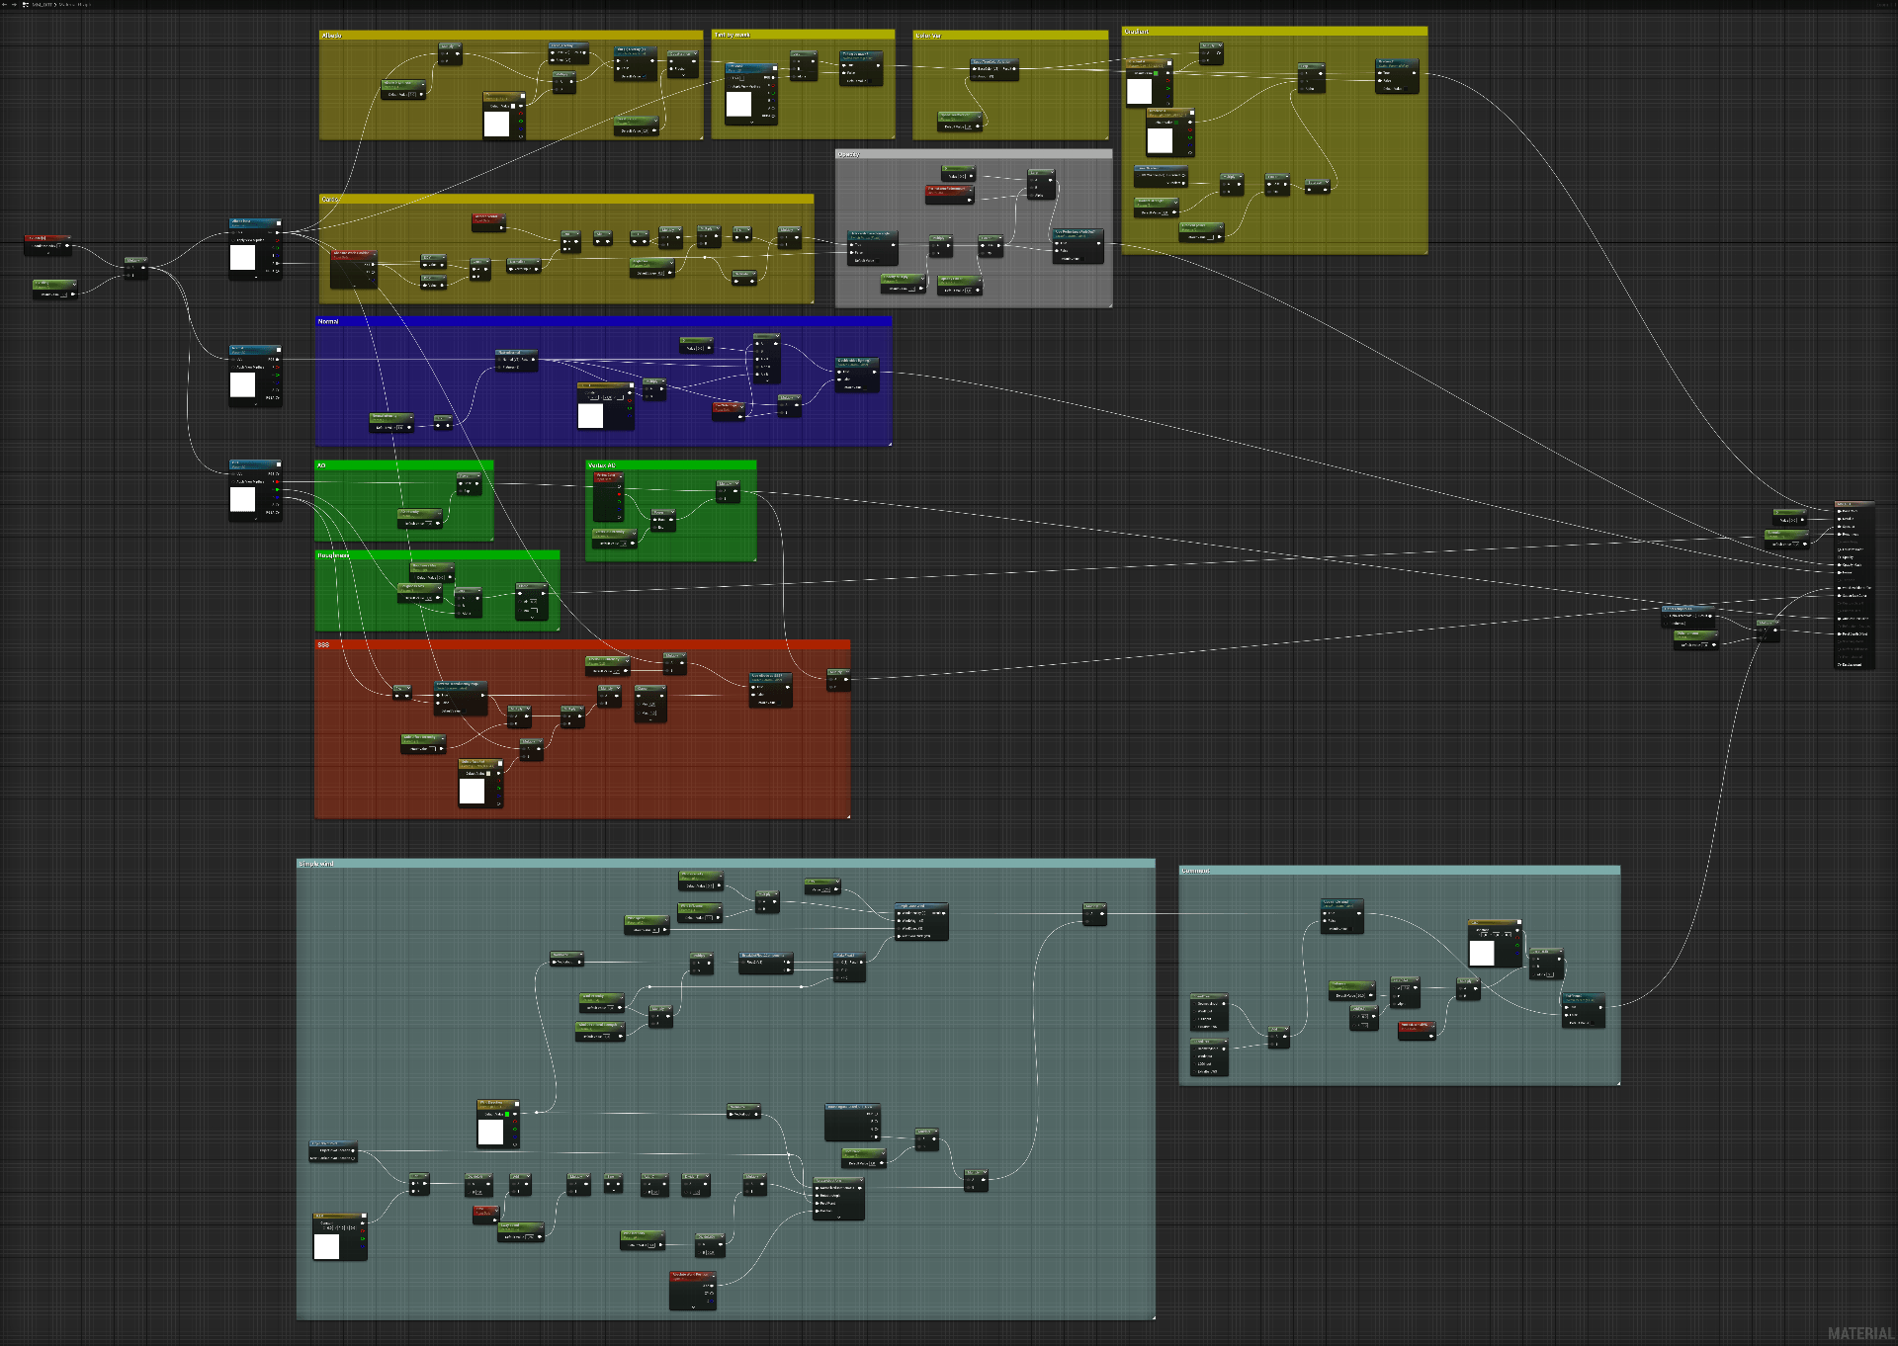Toggle white square on Albedo texture node
Image resolution: width=1898 pixels, height=1346 pixels.
click(x=523, y=96)
